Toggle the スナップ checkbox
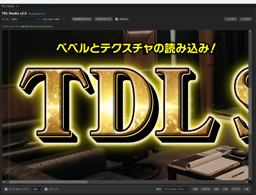The width and height of the screenshot is (256, 195). click(46, 189)
